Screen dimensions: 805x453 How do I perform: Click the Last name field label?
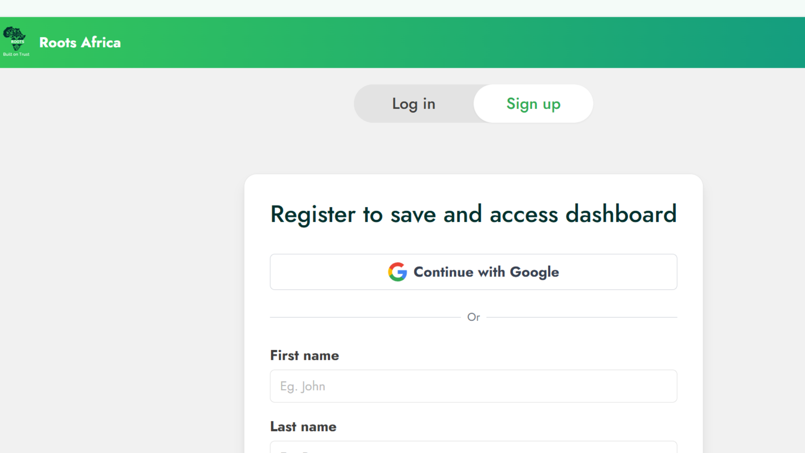point(303,427)
